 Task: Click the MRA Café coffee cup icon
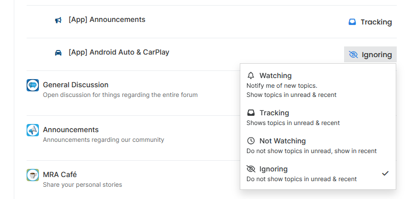33,175
